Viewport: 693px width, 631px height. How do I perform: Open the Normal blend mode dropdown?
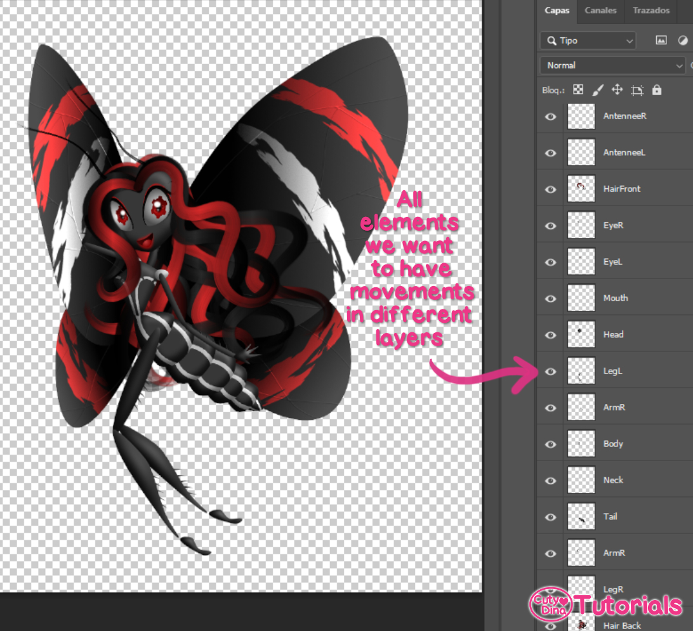pyautogui.click(x=611, y=65)
